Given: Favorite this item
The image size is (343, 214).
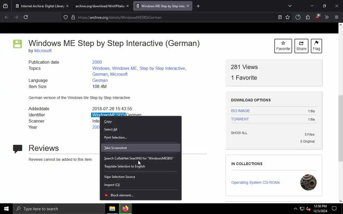Looking at the screenshot, I should pos(283,46).
